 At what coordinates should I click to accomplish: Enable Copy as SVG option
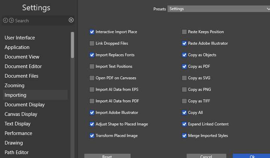click(184, 78)
